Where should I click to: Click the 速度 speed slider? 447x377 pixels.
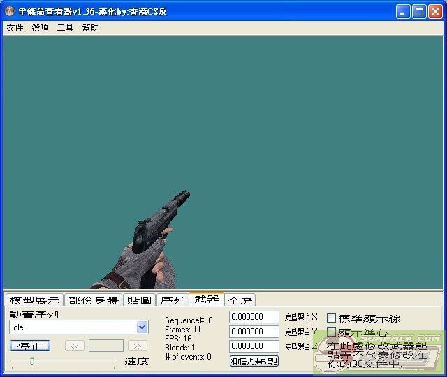(63, 361)
